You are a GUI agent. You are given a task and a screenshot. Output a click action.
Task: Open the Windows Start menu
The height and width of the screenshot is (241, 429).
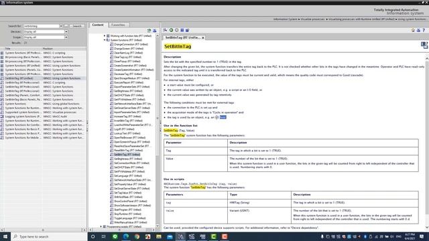(x=5, y=236)
